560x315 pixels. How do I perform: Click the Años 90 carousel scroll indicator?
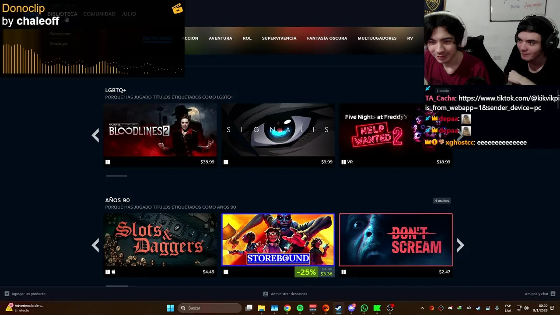point(117,286)
